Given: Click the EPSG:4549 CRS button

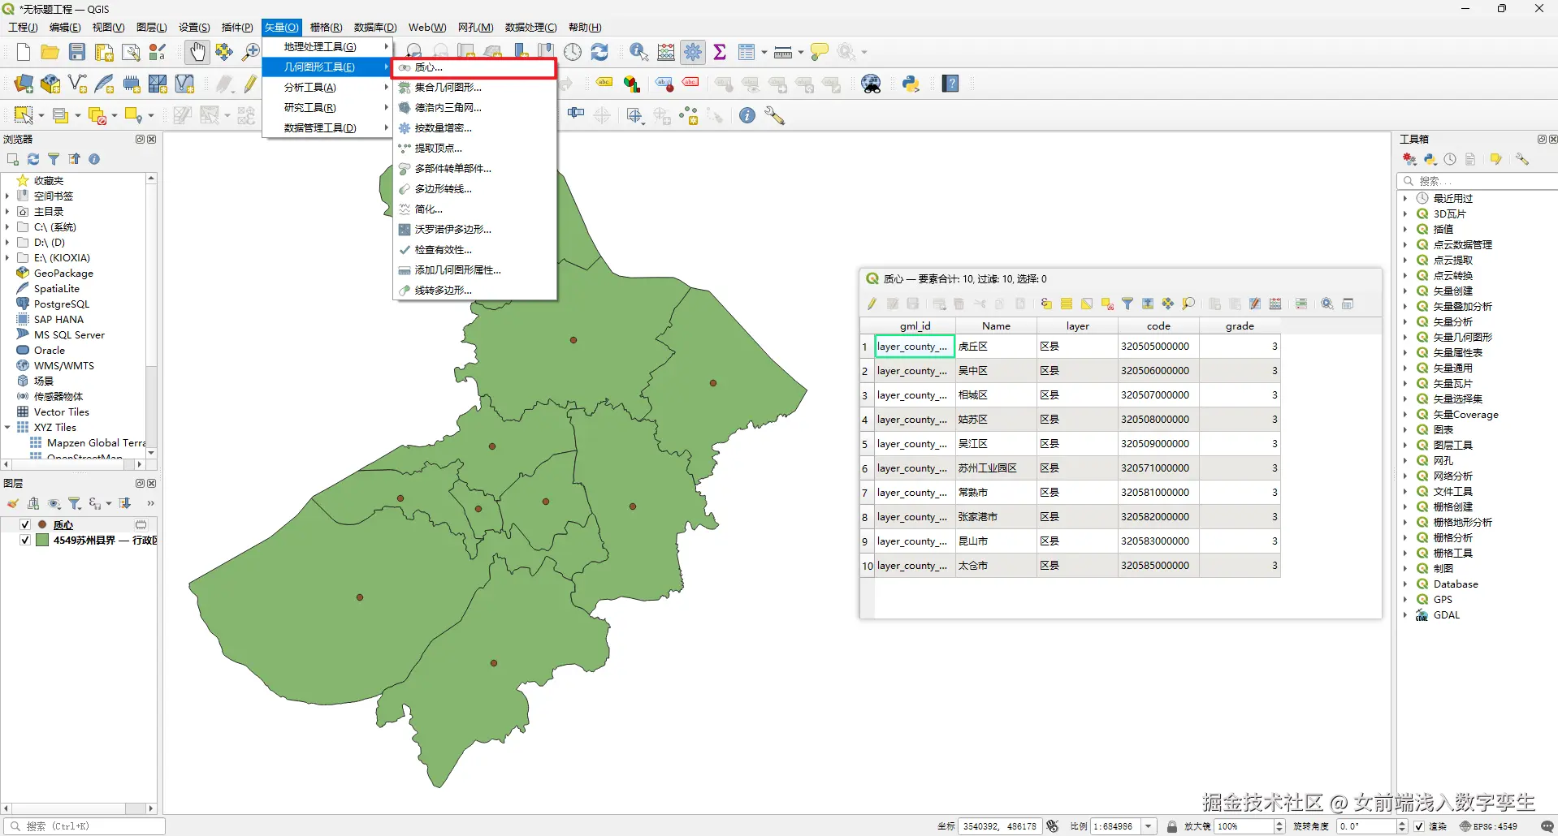Looking at the screenshot, I should [1489, 826].
